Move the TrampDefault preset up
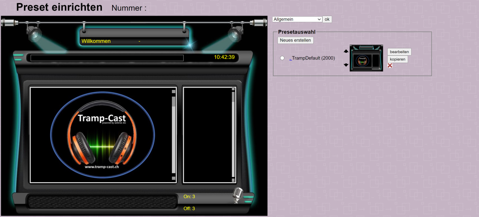This screenshot has width=479, height=217. [346, 51]
